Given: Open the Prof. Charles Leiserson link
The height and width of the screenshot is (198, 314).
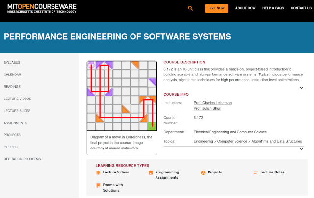Looking at the screenshot, I should 212,103.
